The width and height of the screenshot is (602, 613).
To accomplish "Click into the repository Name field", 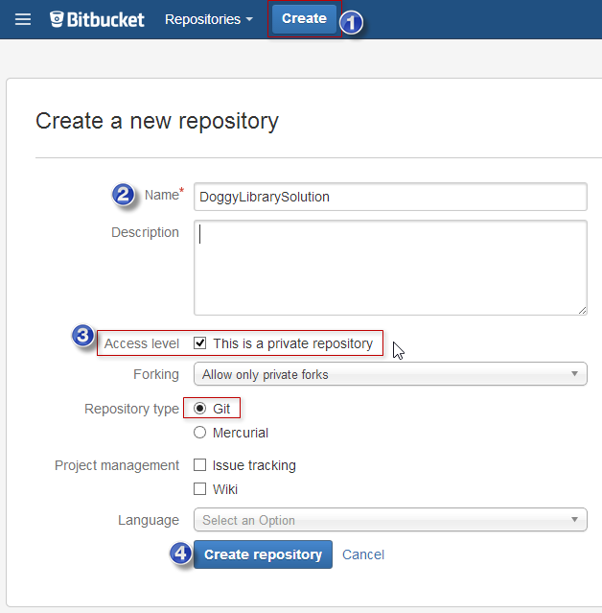I will (x=390, y=197).
